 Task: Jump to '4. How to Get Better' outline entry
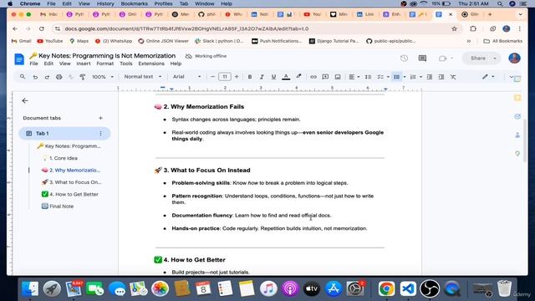[74, 194]
